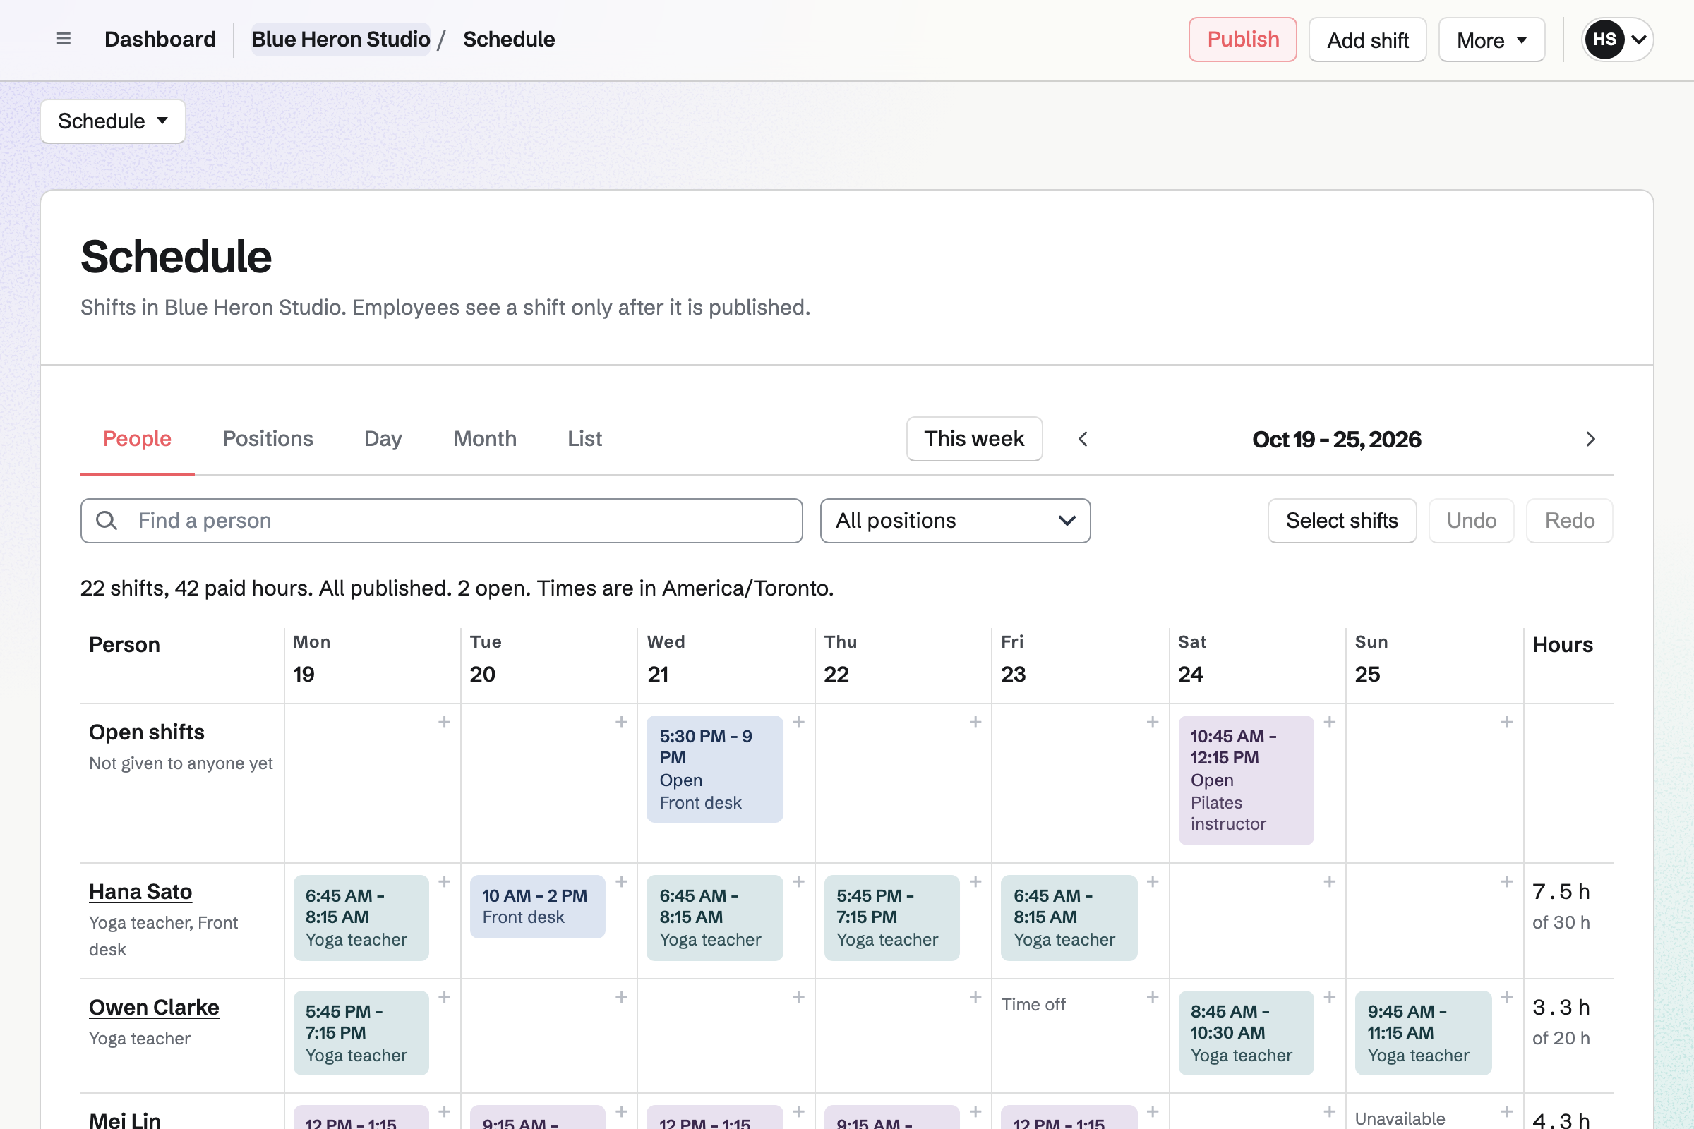
Task: Click the date range Oct 19 – 25, 2026
Action: tap(1336, 439)
